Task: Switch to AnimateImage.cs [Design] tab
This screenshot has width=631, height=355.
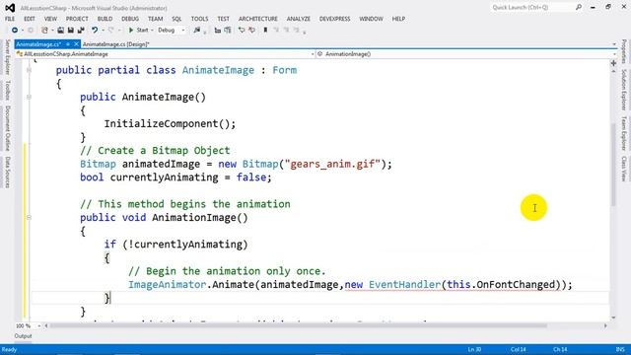Action: [116, 44]
